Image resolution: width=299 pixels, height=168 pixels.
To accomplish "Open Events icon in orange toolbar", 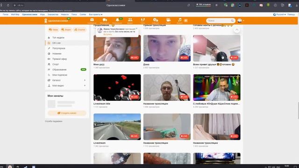I will coord(156,20).
